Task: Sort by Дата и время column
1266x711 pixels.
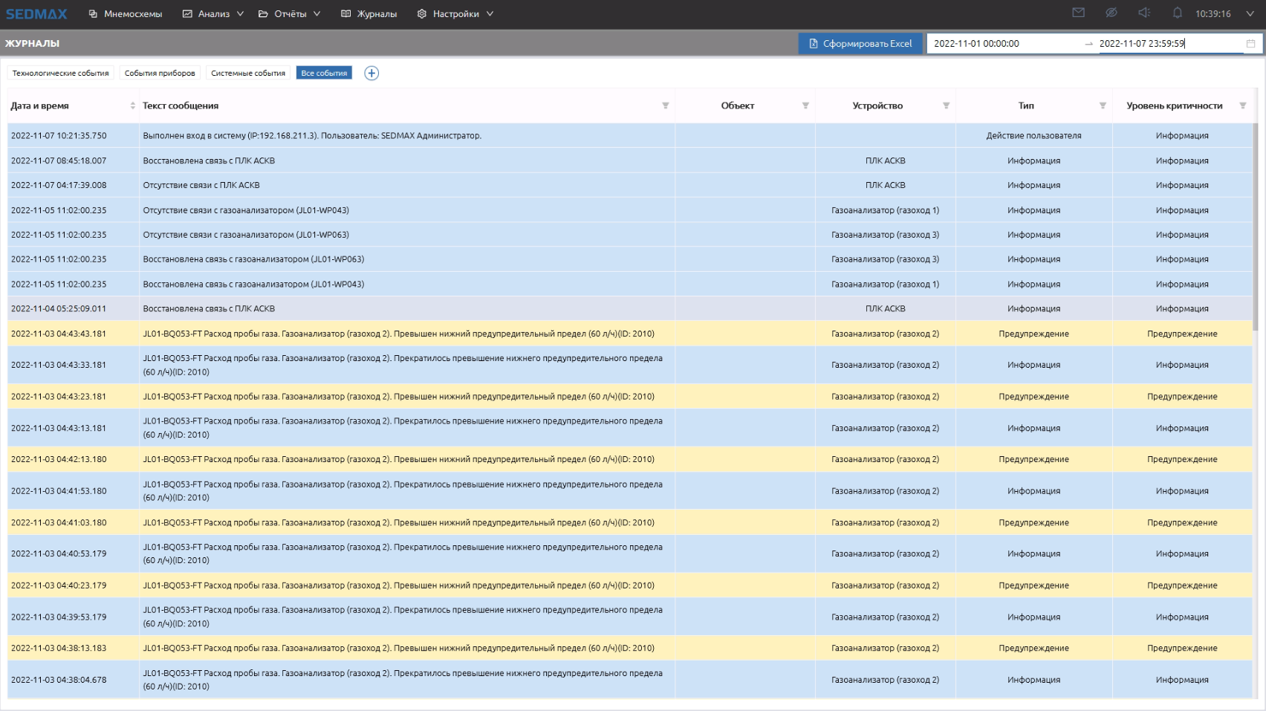Action: (132, 105)
